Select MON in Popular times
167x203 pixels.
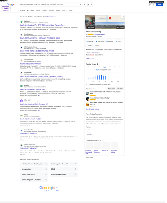(x=88, y=67)
